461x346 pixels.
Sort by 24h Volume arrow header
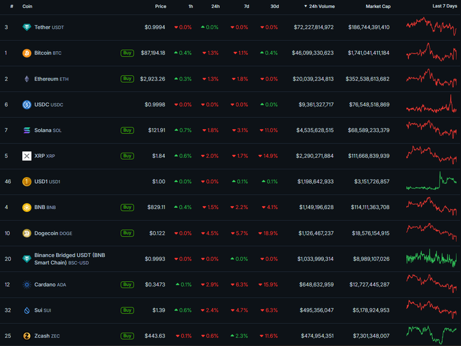(x=319, y=6)
